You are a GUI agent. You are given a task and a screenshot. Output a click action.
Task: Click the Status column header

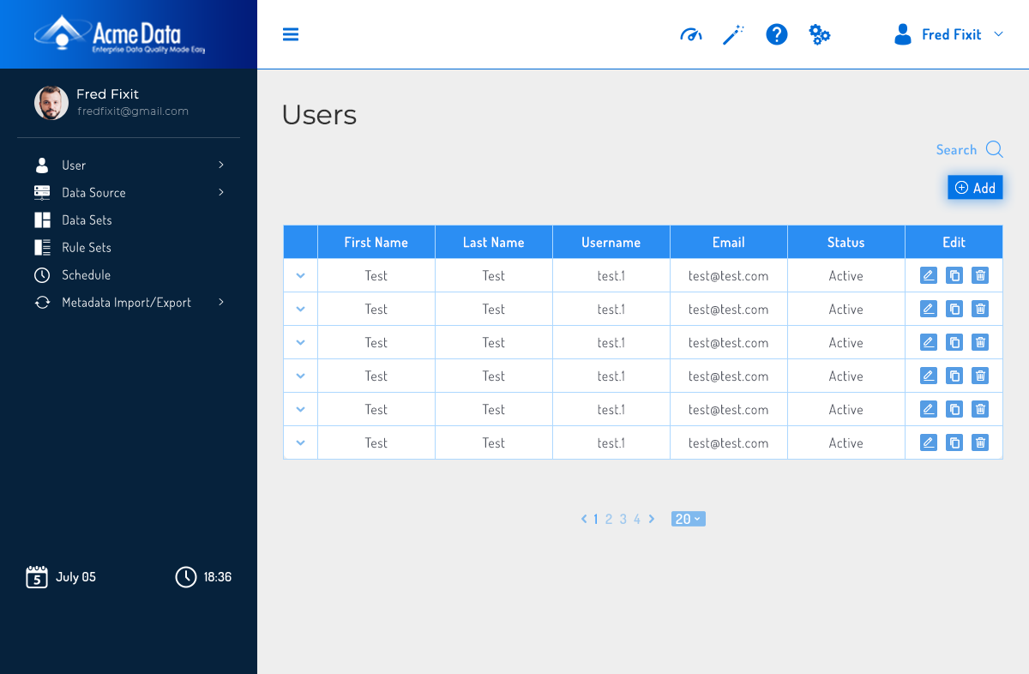[846, 242]
